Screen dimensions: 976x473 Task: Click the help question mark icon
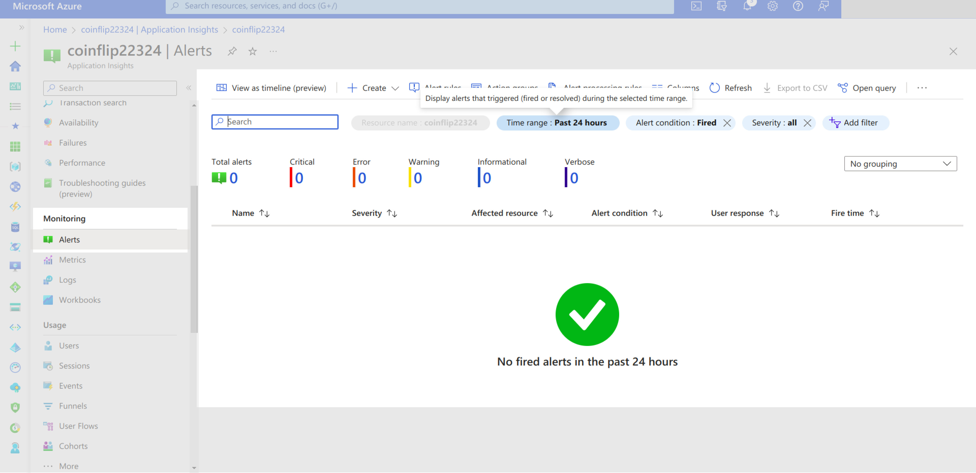[798, 6]
